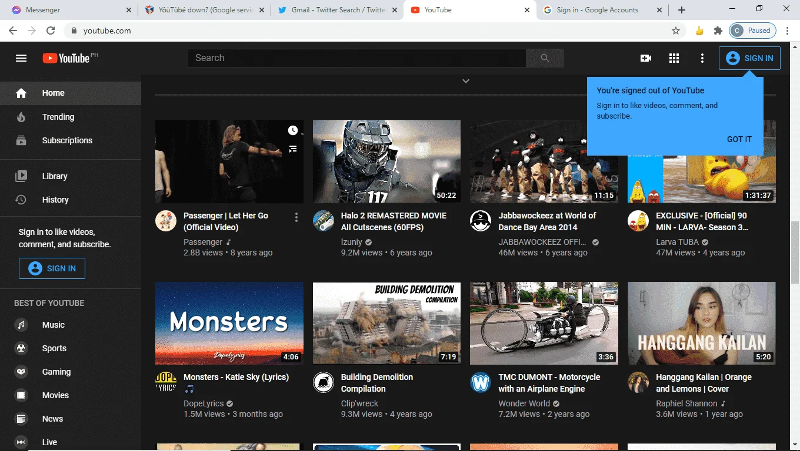The width and height of the screenshot is (800, 451).
Task: Click the Wonder World channel name
Action: (524, 403)
